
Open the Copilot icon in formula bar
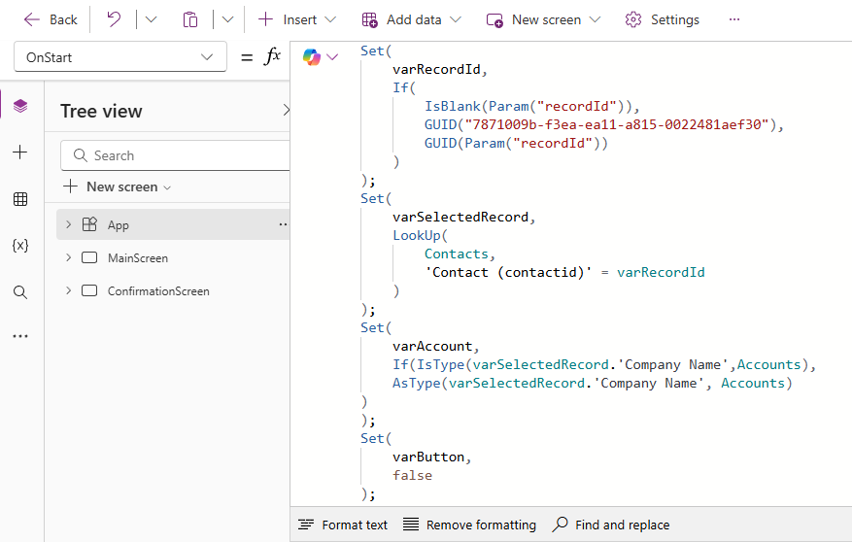[312, 57]
